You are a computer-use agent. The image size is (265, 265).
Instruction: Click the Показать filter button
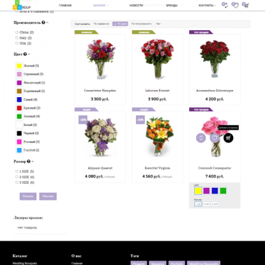[28, 196]
